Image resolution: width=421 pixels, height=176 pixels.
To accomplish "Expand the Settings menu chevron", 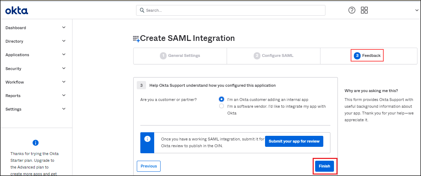I will click(64, 109).
